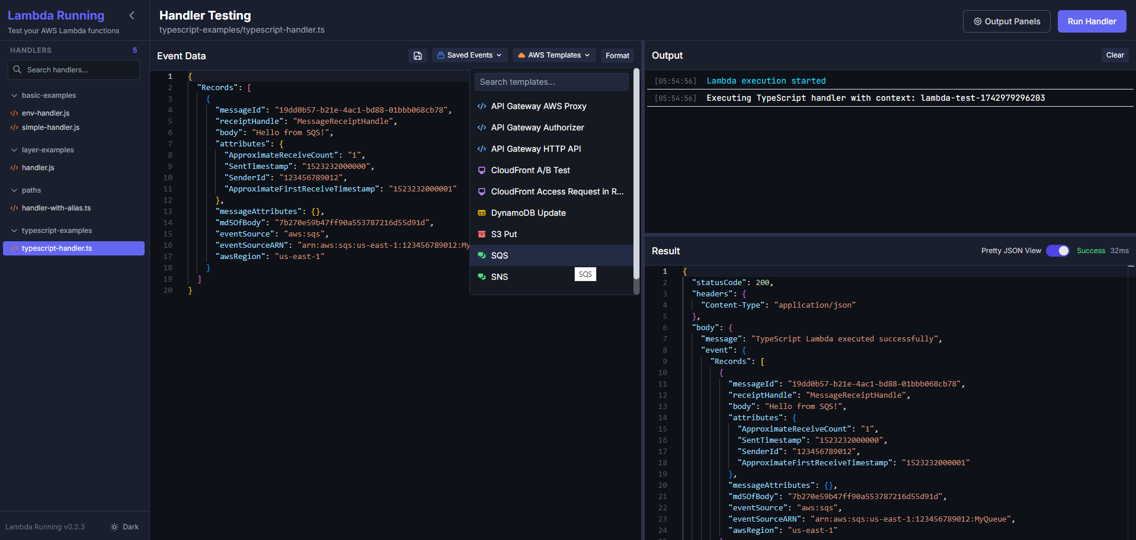Click the Executing TypeScript handler log line
This screenshot has height=540, width=1136.
(875, 98)
